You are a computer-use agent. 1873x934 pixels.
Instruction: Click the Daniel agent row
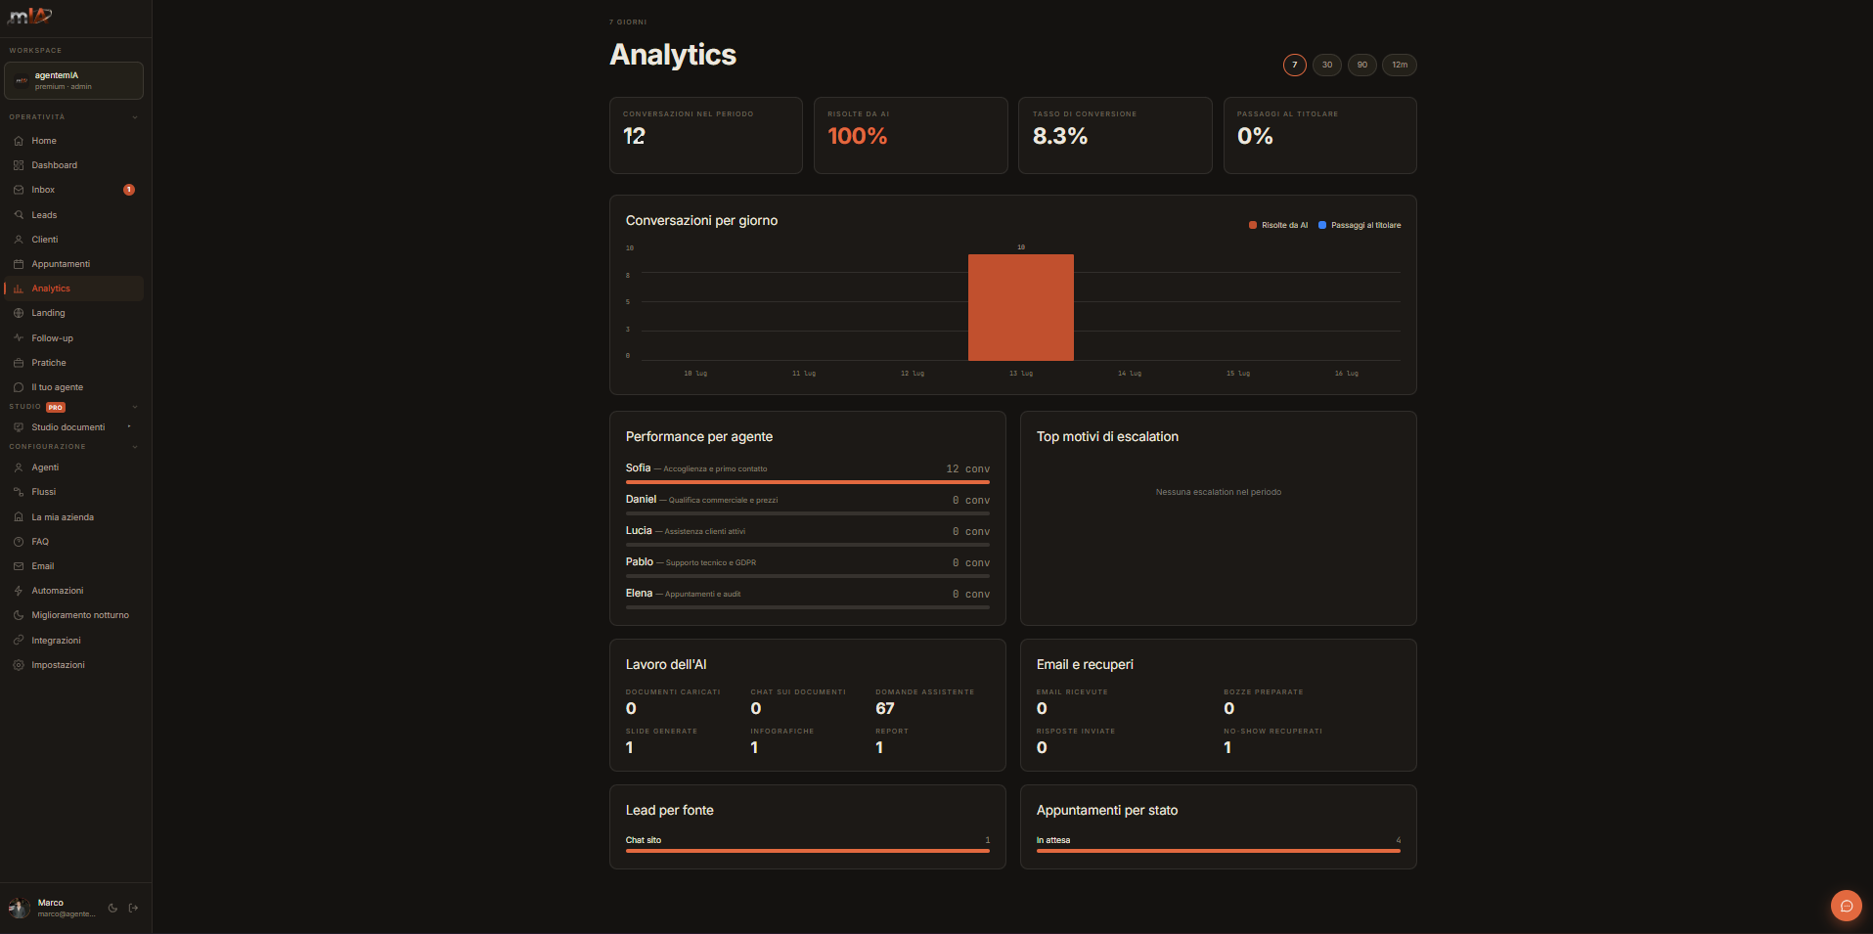(x=808, y=503)
